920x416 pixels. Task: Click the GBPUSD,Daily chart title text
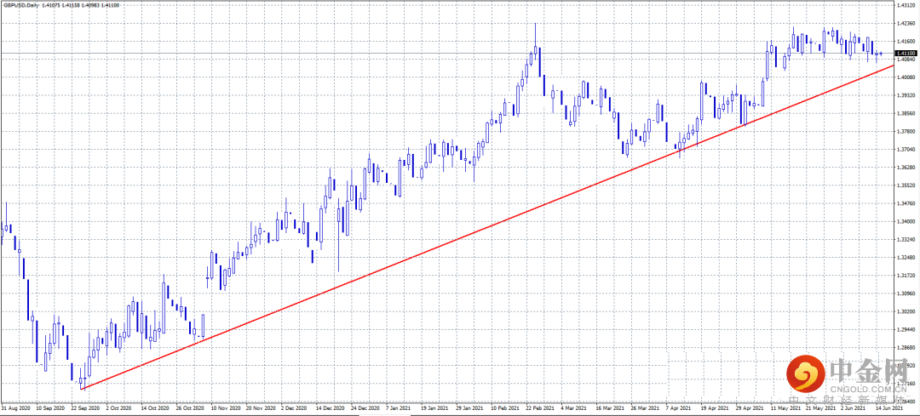coord(20,5)
